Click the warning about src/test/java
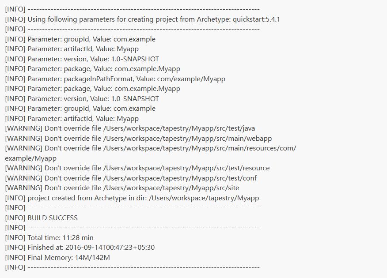This screenshot has width=387, height=278. click(130, 128)
